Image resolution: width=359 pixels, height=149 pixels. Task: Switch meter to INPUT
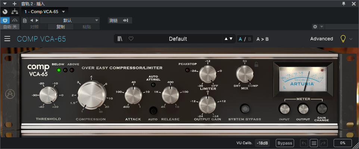coord(284,109)
